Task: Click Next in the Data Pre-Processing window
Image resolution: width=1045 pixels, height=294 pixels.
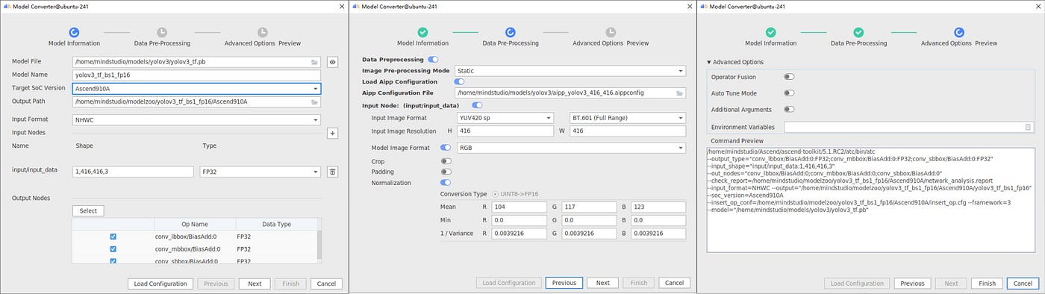Action: [602, 283]
